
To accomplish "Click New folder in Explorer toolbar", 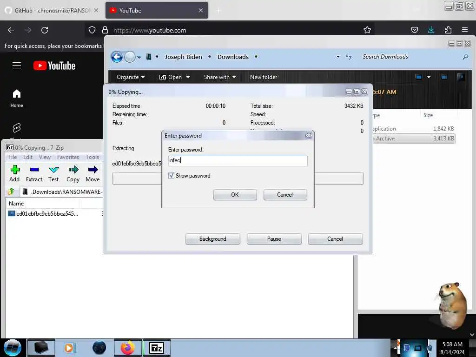I will tap(264, 77).
